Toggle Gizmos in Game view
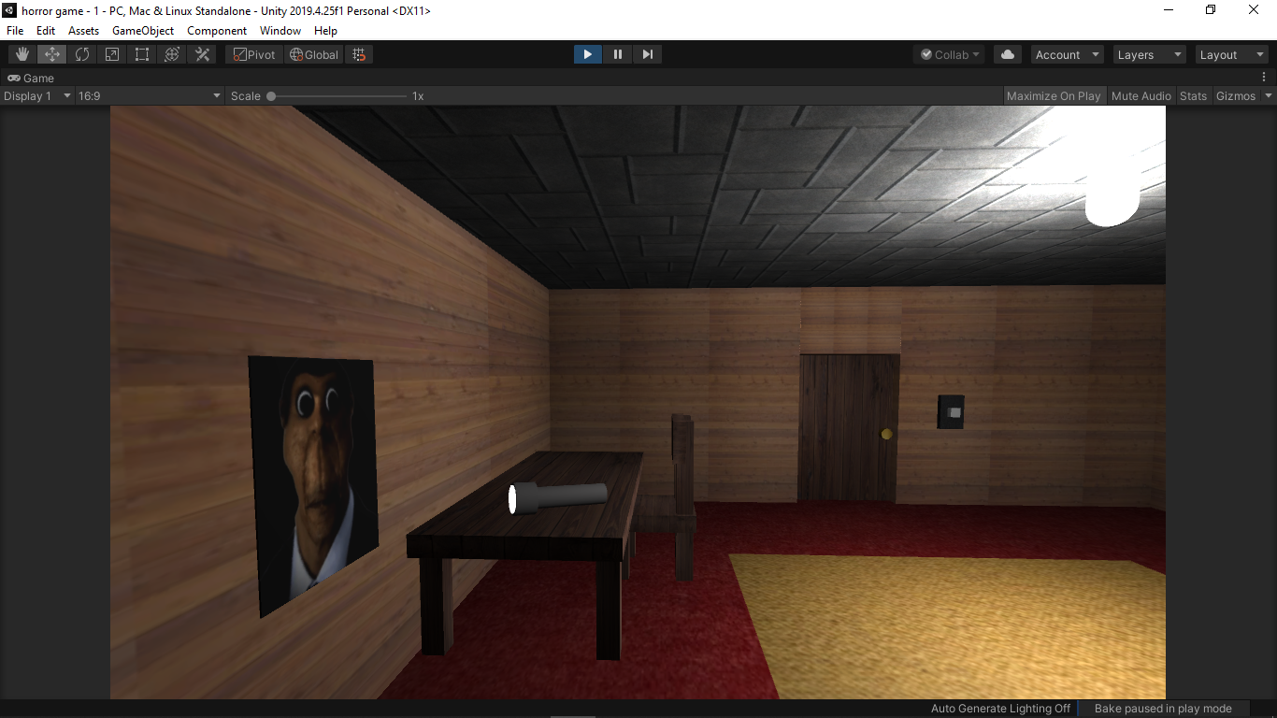Image resolution: width=1277 pixels, height=718 pixels. tap(1235, 95)
